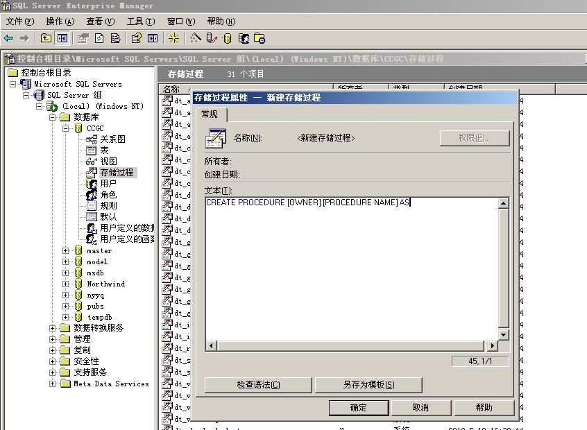The height and width of the screenshot is (430, 587).
Task: Toggle the show/hide console tree icon
Action: pyautogui.click(x=62, y=38)
